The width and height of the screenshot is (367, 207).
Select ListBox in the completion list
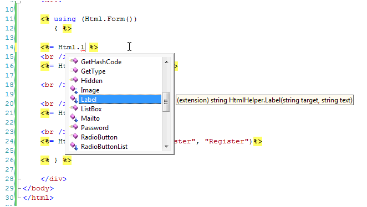tap(91, 109)
